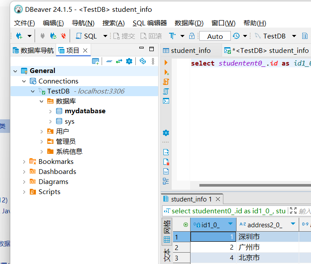Click the export output page icon in editor sidebar
The height and width of the screenshot is (264, 311).
[166, 152]
